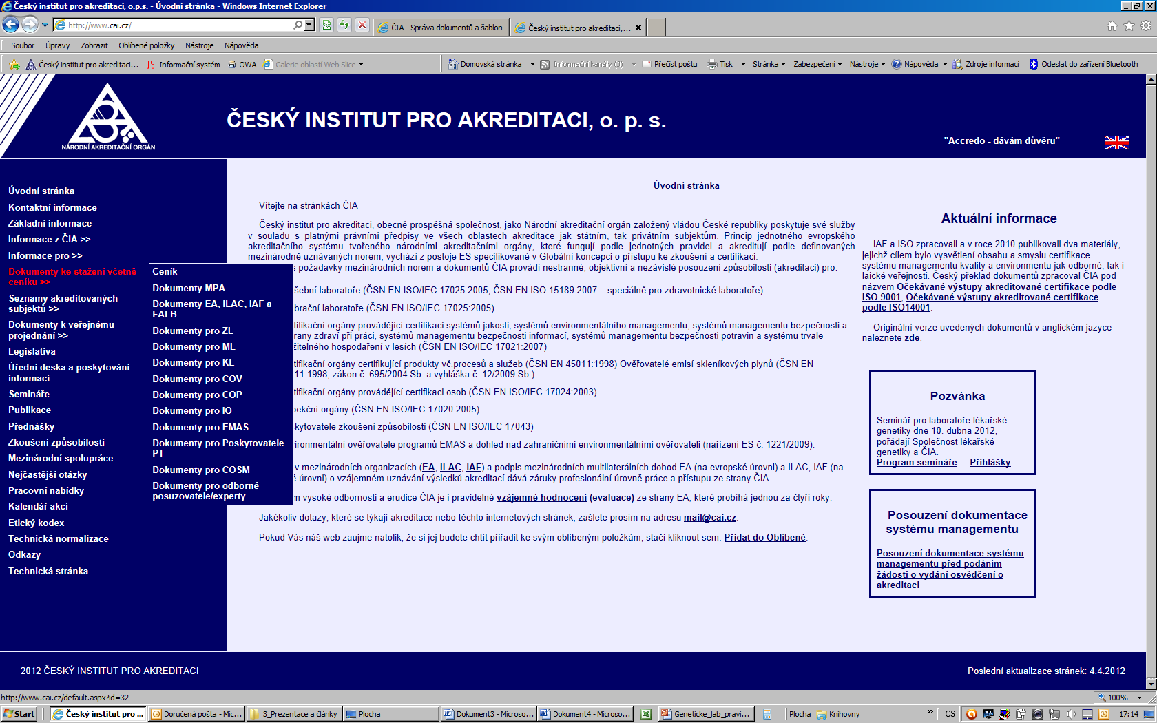The image size is (1157, 723).
Task: Switch to Doručená pošta taskbar window
Action: 197,714
